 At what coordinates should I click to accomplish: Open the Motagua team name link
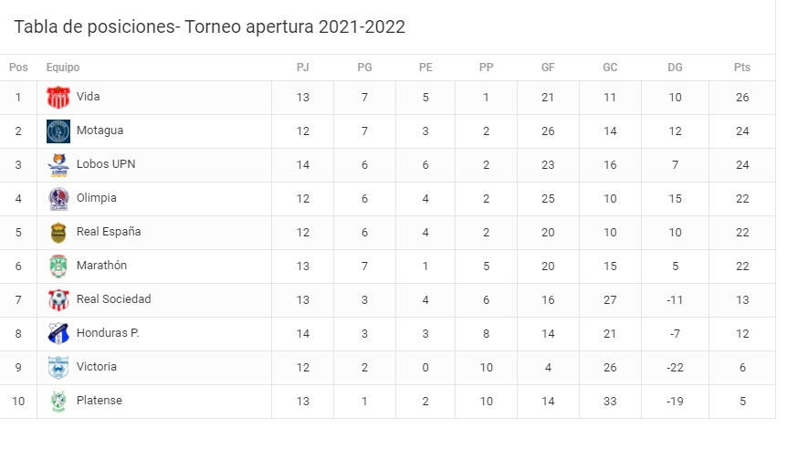[100, 131]
